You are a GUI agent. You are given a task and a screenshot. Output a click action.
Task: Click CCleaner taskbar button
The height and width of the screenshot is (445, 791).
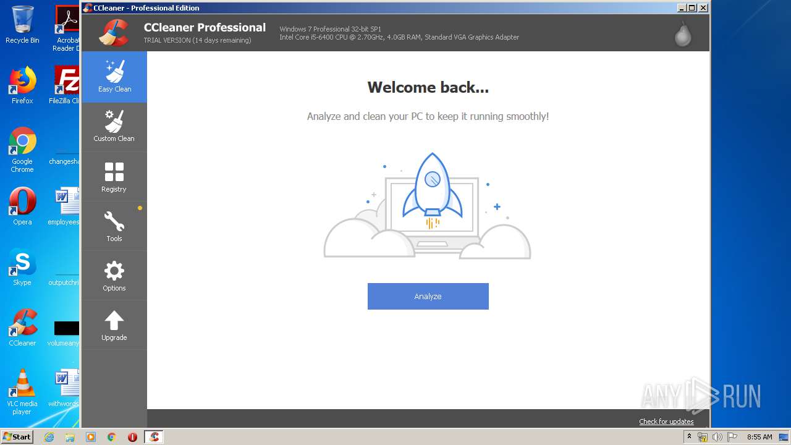(154, 437)
